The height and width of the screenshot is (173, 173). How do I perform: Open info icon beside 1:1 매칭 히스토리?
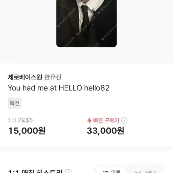point(68,172)
